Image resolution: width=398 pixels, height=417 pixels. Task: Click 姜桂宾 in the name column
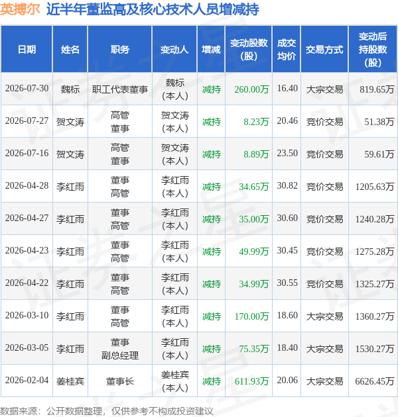pyautogui.click(x=70, y=381)
